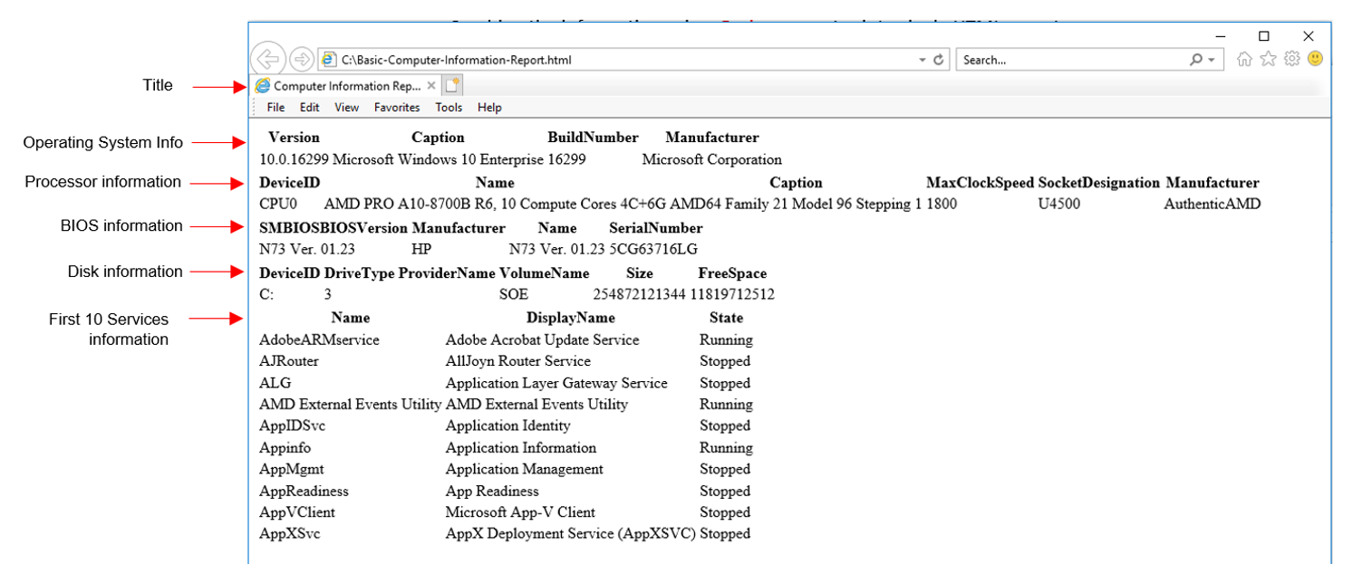Click the browser Forward arrow button
1353x564 pixels.
pos(302,60)
